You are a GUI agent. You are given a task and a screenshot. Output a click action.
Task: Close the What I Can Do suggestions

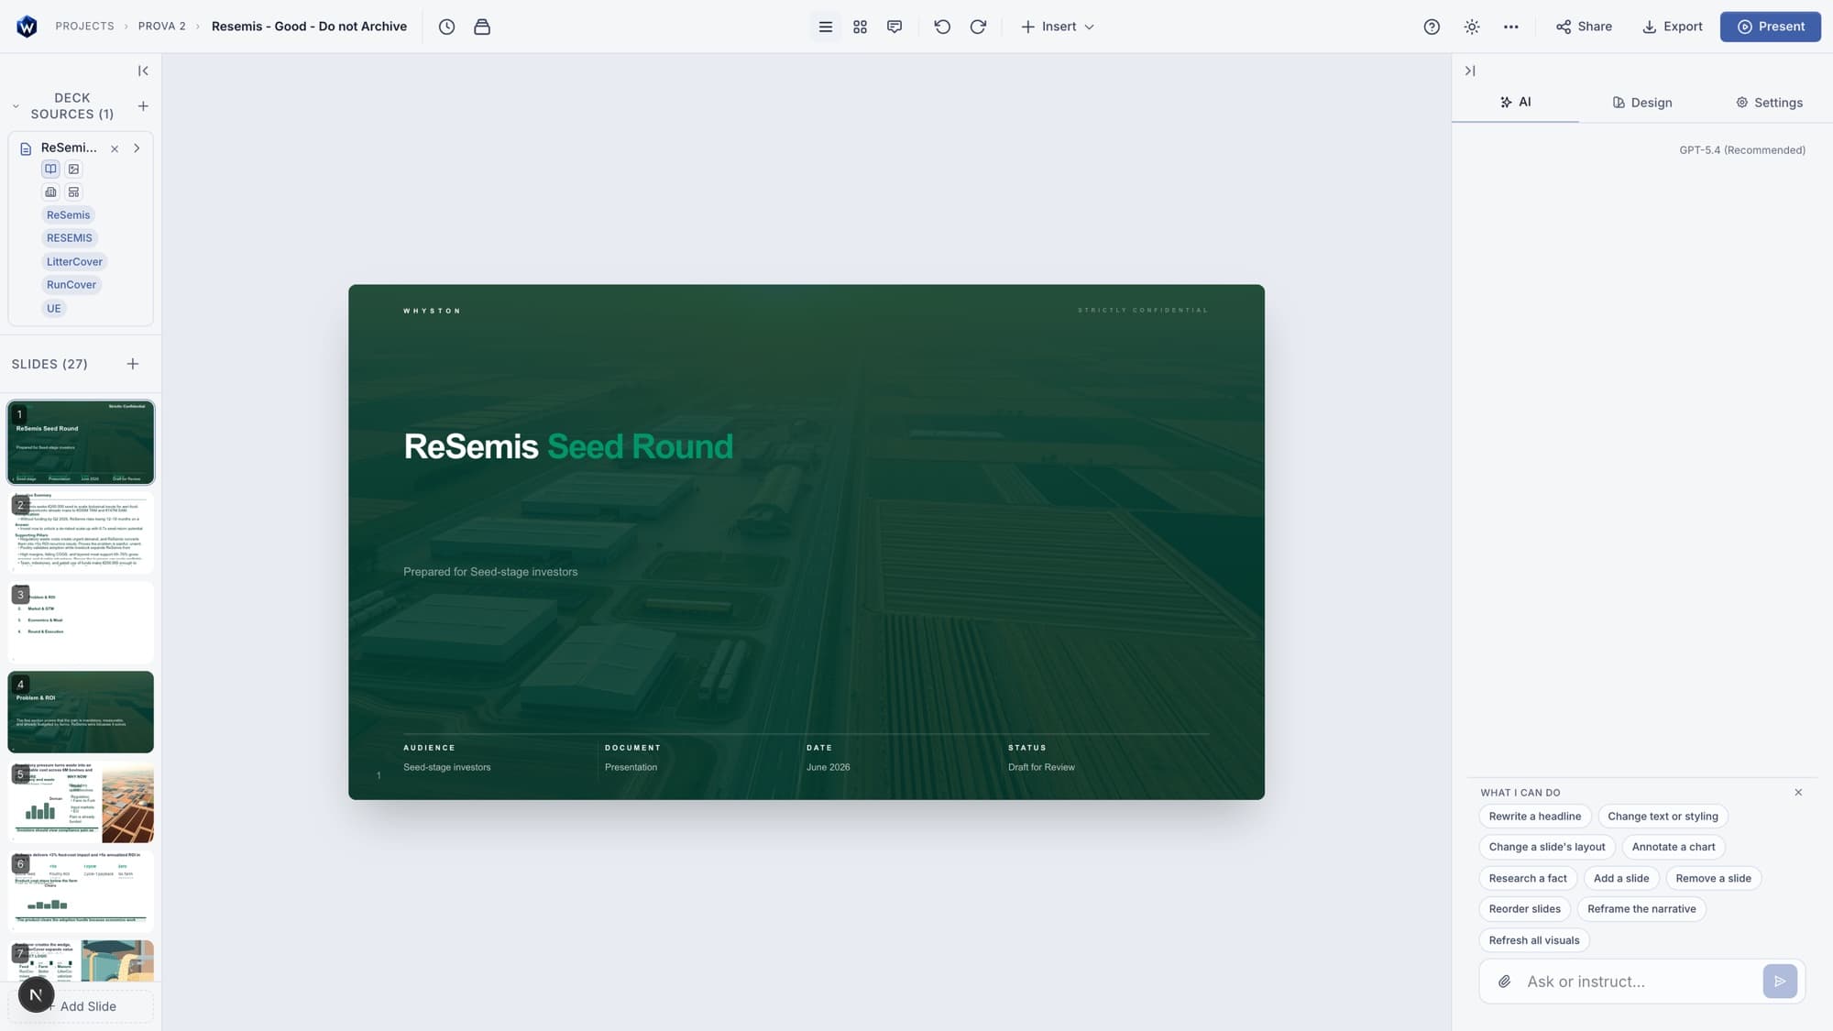click(1798, 793)
